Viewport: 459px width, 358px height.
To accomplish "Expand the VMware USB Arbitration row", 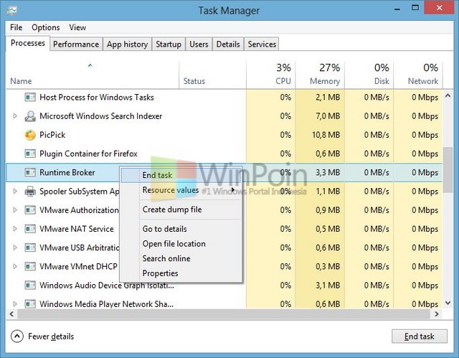I will [15, 248].
